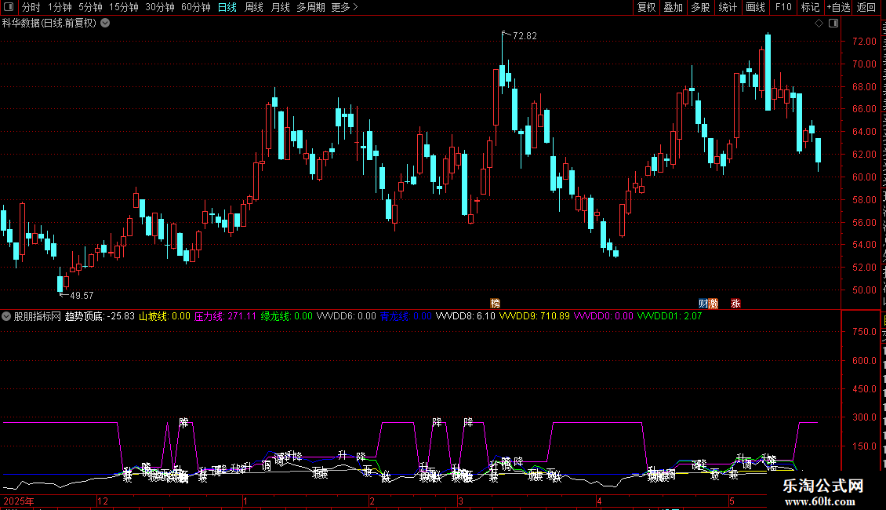Click the 750.0 indicator axis label

point(864,332)
